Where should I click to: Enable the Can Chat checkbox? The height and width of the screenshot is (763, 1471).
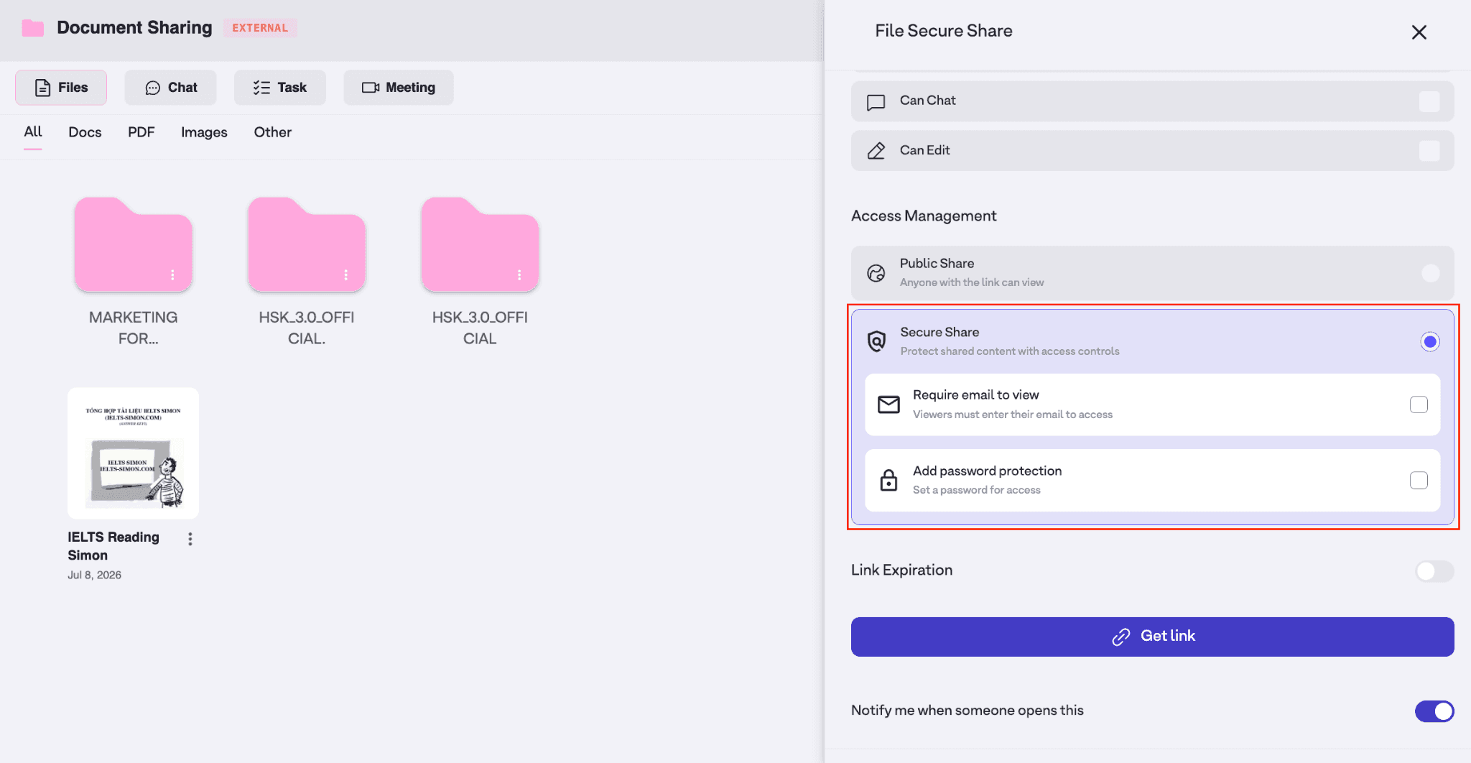1429,101
